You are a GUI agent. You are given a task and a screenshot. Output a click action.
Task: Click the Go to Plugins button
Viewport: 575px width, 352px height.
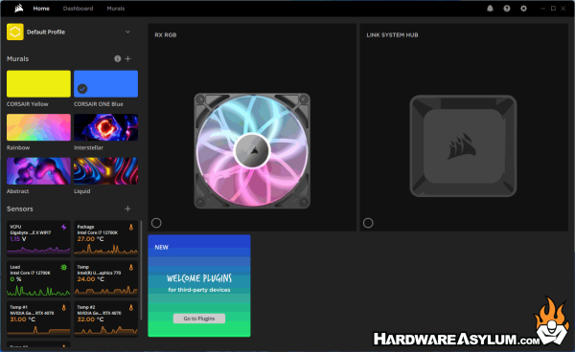coord(199,319)
